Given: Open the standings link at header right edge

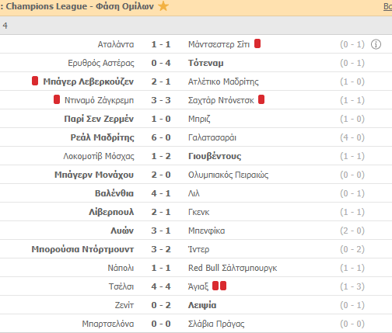Looking at the screenshot, I should click(x=387, y=6).
